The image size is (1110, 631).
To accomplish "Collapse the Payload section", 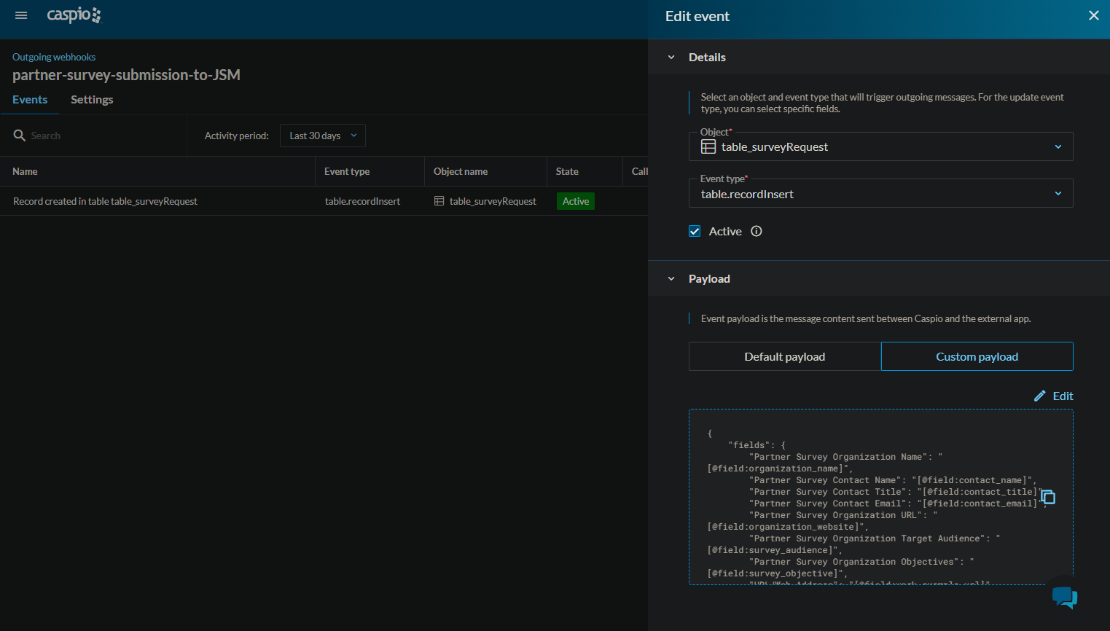I will point(671,279).
